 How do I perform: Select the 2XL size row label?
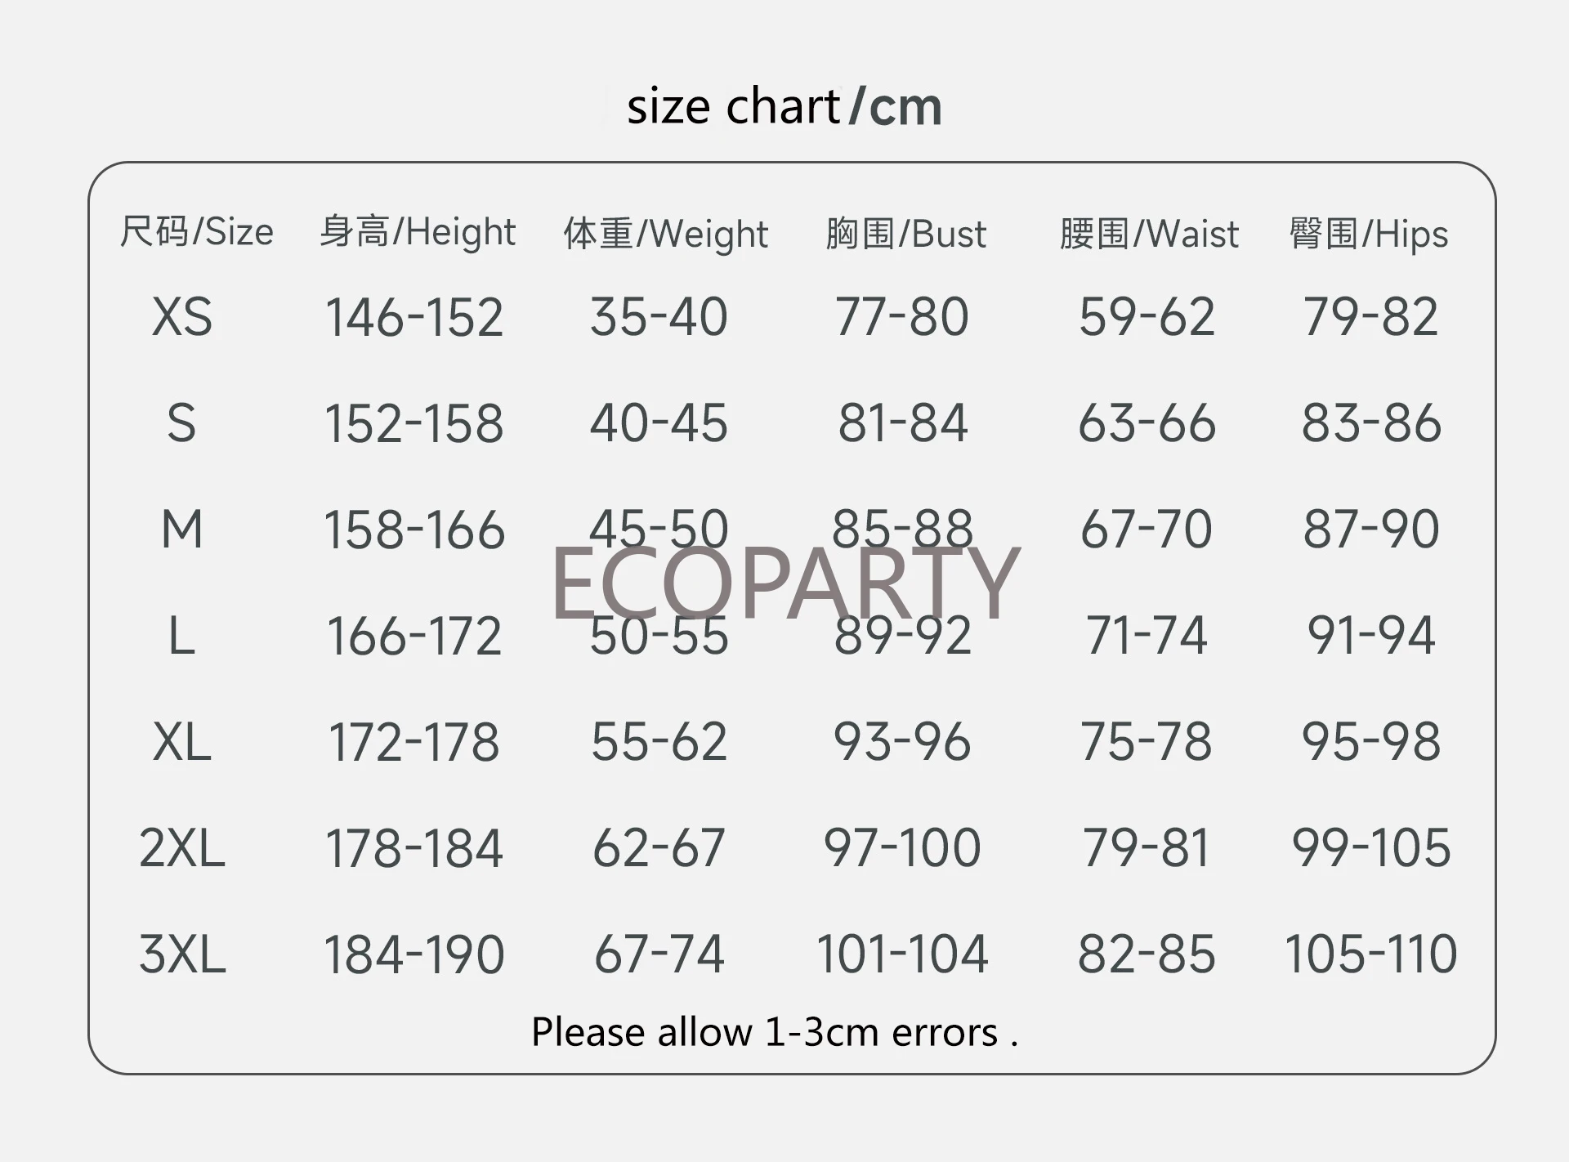click(181, 847)
